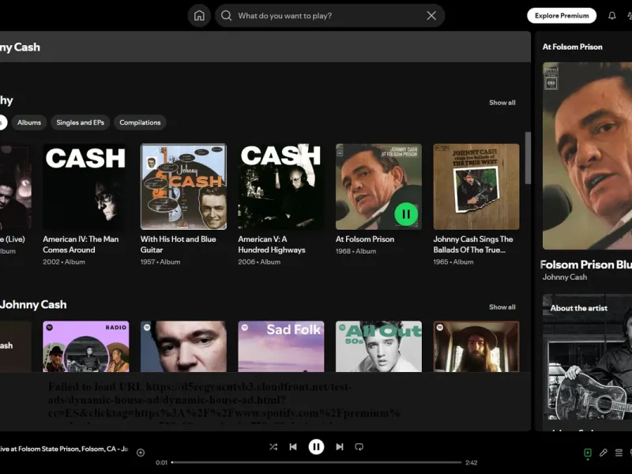This screenshot has height=474, width=632.
Task: Open Johnny Cash Radio playlist thumbnail
Action: (x=86, y=346)
